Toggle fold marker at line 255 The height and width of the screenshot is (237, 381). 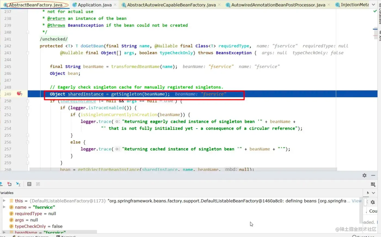27,135
